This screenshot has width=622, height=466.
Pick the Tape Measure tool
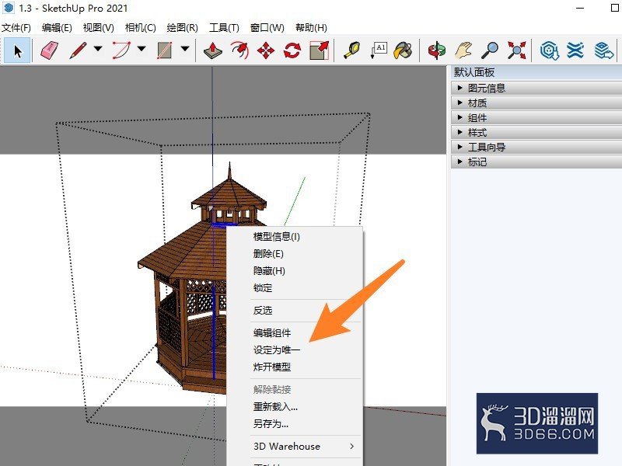(x=351, y=50)
